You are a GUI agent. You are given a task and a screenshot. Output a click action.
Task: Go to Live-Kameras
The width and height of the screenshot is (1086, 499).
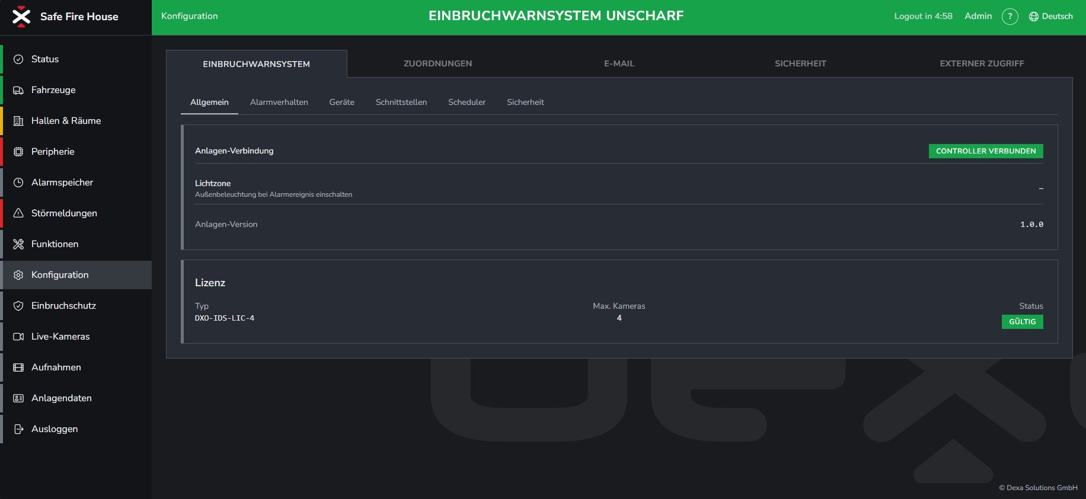(x=76, y=337)
